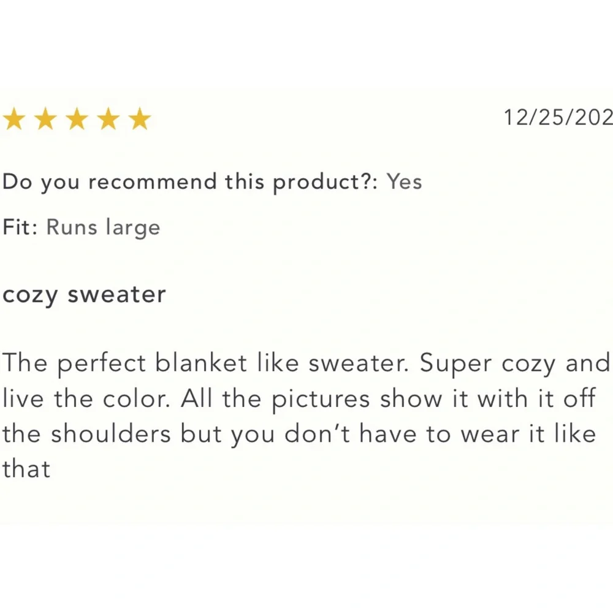The width and height of the screenshot is (613, 613).
Task: Select the "Runs large" fit value
Action: pyautogui.click(x=104, y=227)
